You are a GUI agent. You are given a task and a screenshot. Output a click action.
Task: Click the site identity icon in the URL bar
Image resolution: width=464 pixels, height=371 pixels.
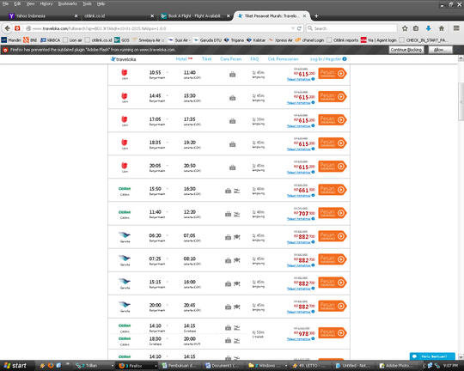click(28, 28)
